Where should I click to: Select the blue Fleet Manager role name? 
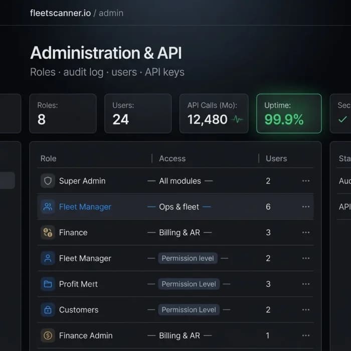pos(85,207)
